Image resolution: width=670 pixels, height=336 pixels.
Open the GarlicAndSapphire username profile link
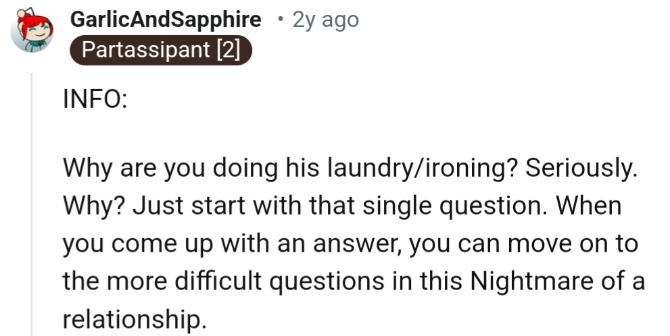[x=166, y=20]
